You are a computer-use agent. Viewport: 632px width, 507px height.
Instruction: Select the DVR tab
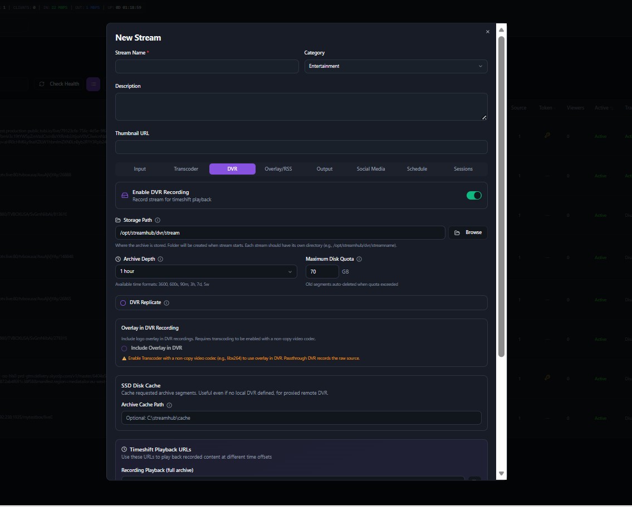pos(232,169)
